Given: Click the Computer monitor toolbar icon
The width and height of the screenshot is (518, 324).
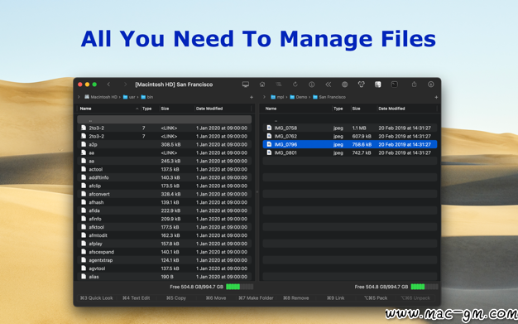Looking at the screenshot, I should [246, 85].
